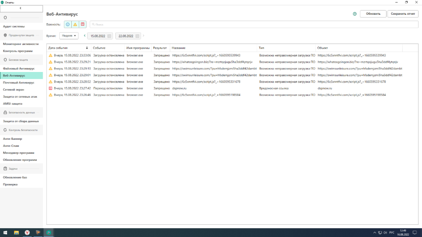Open Обновление баз report
The width and height of the screenshot is (422, 237).
point(15,177)
